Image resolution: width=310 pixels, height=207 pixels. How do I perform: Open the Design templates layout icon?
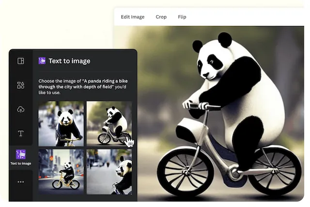(20, 61)
